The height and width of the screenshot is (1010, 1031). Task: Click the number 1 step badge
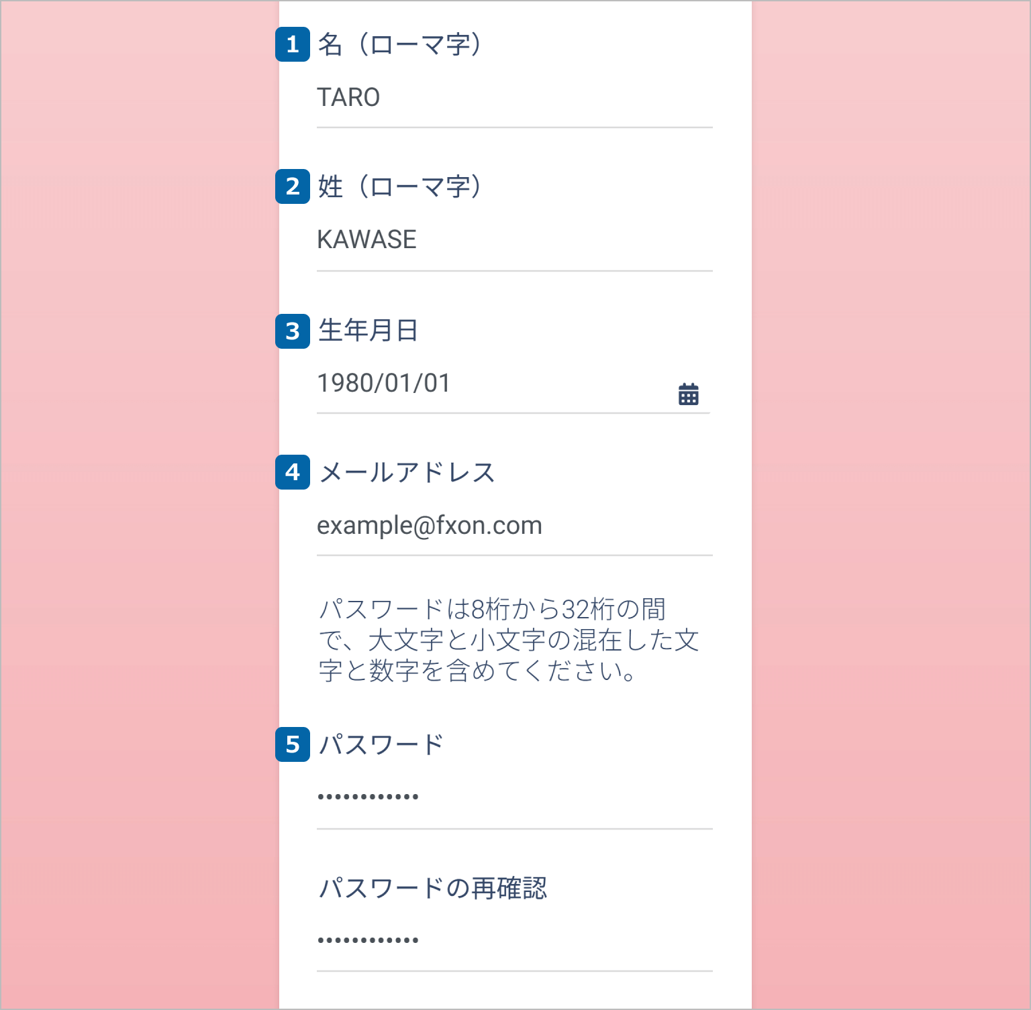[293, 44]
